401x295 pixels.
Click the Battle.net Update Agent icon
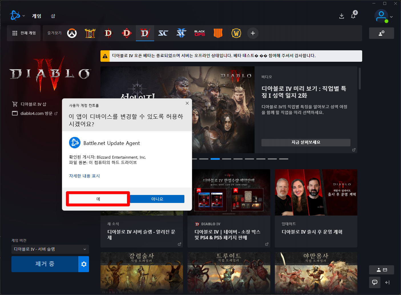click(x=75, y=143)
